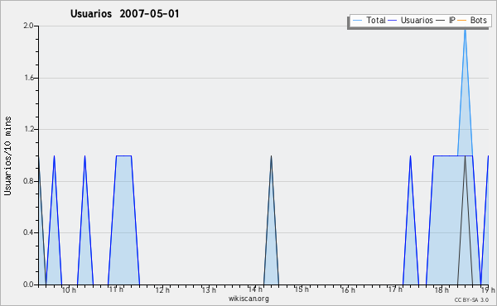The width and height of the screenshot is (497, 306).
Task: Click the '14 h' x-axis label
Action: coord(255,289)
